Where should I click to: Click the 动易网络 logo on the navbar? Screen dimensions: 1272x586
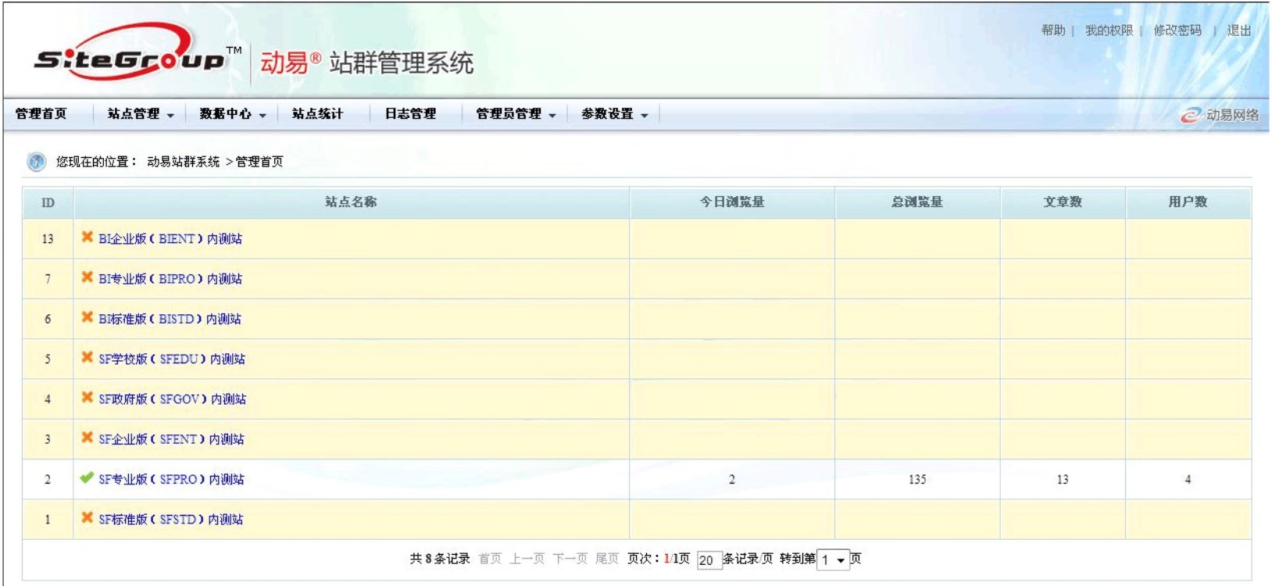tap(1220, 115)
